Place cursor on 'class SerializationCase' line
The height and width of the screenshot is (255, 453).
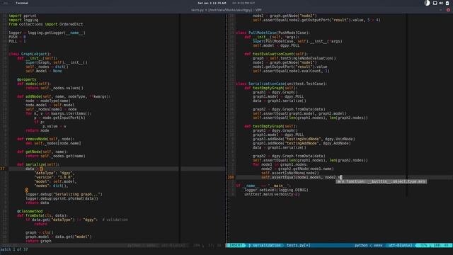click(281, 84)
